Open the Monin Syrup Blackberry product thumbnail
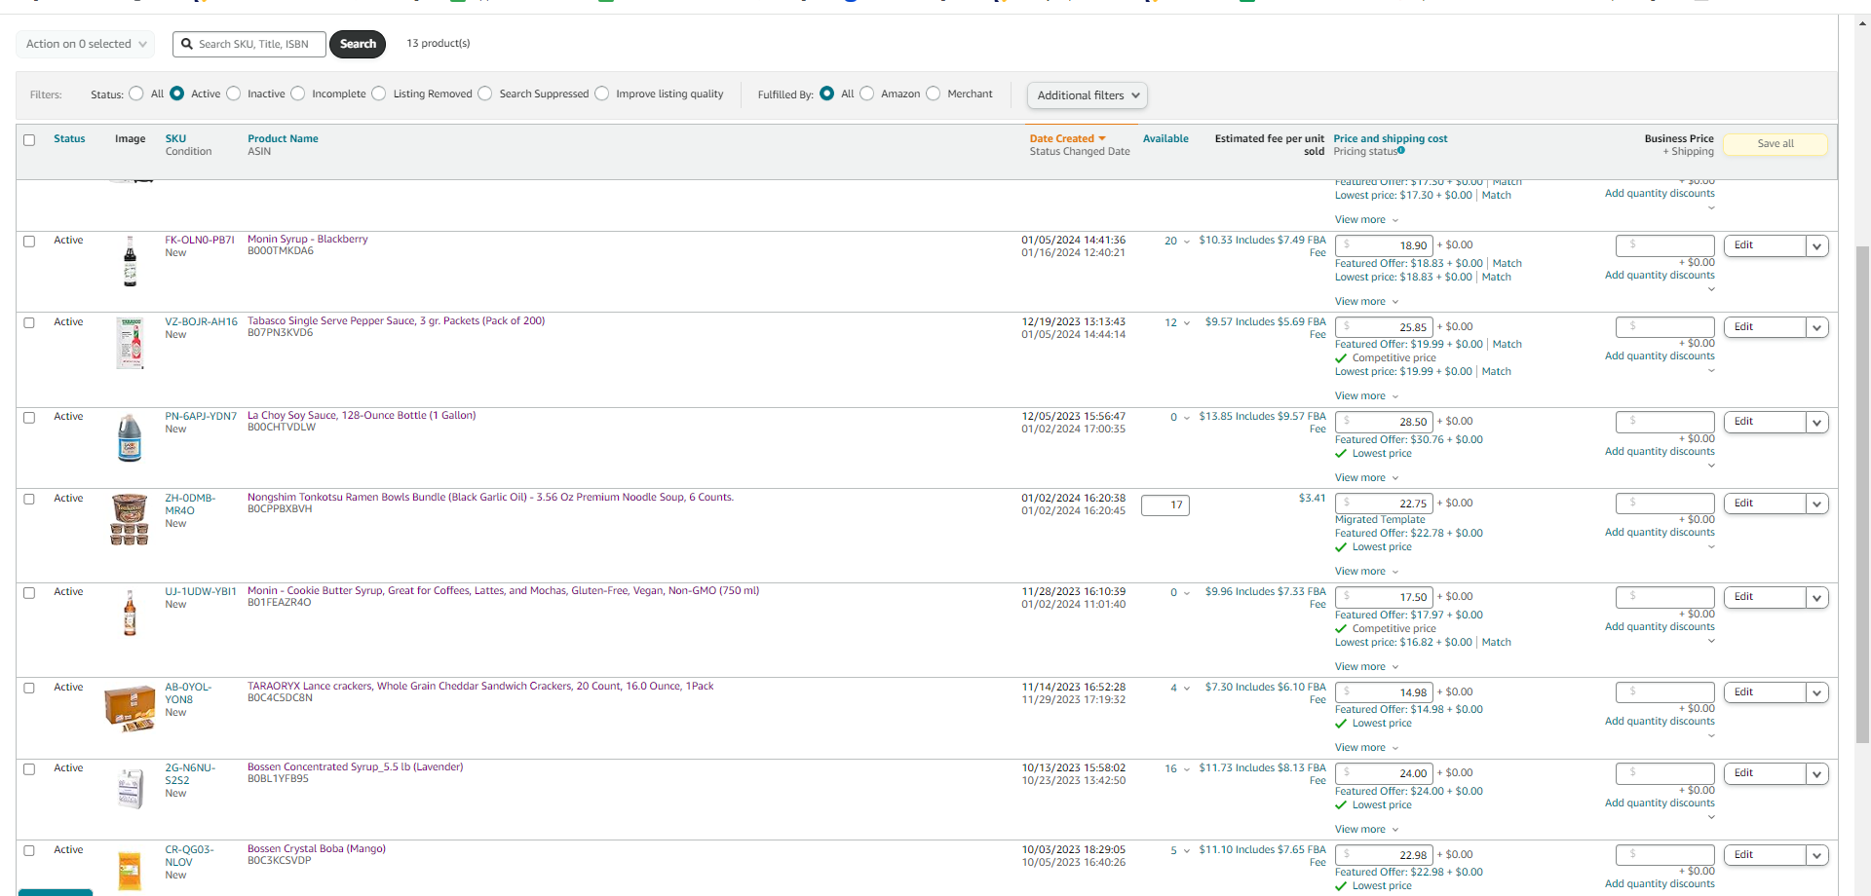The height and width of the screenshot is (896, 1871). [x=130, y=261]
